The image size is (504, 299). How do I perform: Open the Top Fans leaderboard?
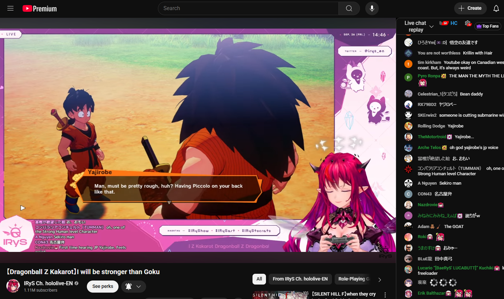pos(488,26)
